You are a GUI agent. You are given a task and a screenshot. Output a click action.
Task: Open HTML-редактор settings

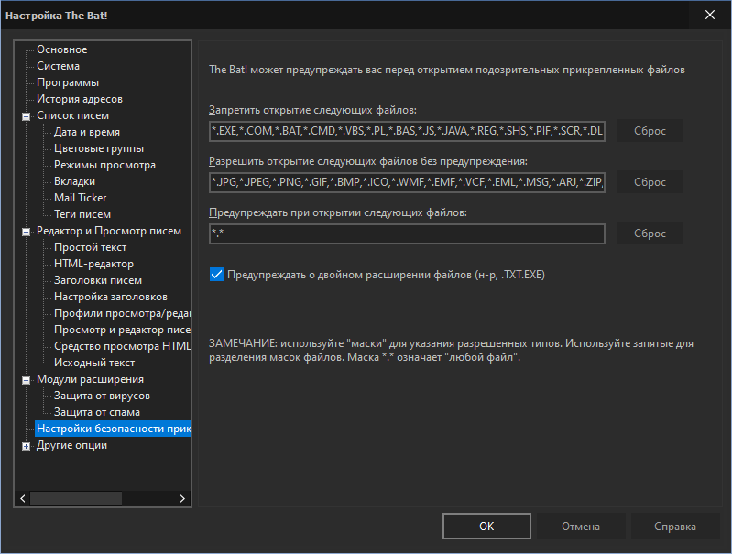coord(93,264)
